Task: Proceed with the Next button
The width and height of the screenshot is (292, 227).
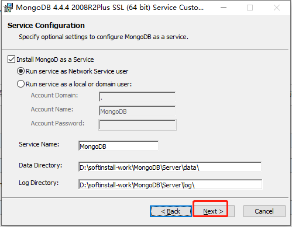Action: tap(214, 211)
